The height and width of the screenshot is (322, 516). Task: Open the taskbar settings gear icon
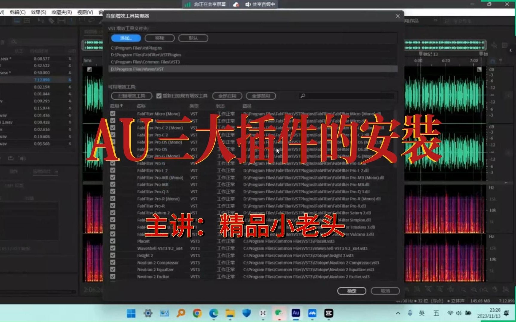(148, 313)
